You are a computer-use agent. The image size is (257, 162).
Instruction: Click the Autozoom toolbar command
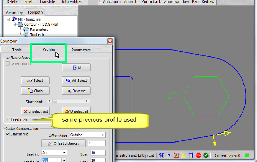pos(112,2)
